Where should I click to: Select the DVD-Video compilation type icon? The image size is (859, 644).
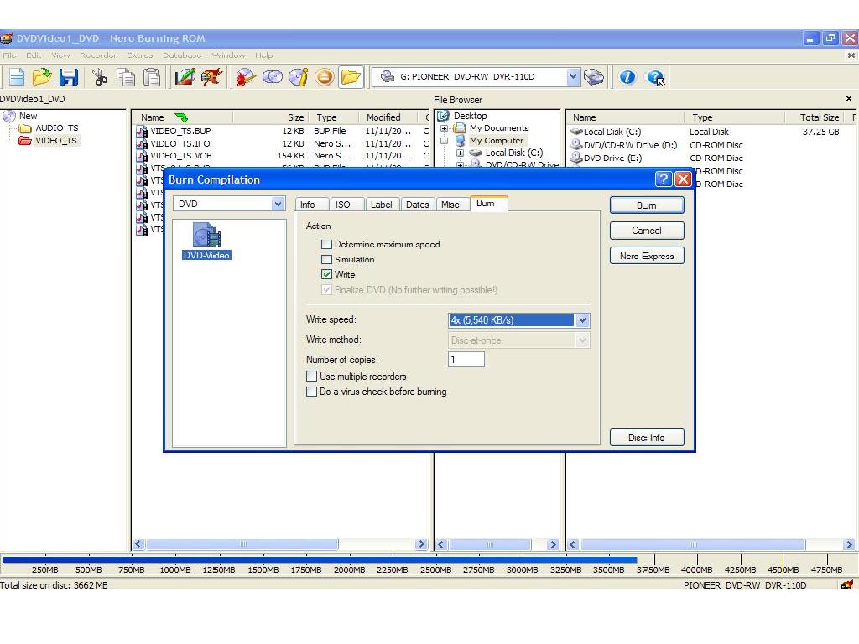(206, 241)
